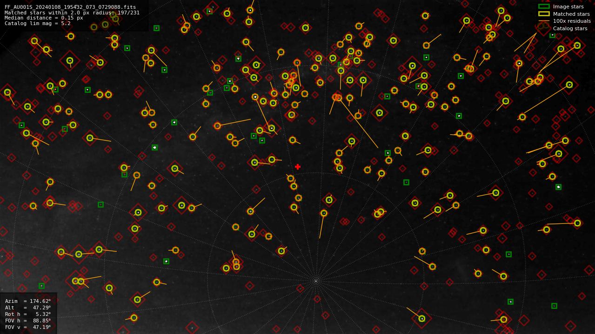
Task: Select the 'Catalog stars' legend label
Action: (570, 28)
